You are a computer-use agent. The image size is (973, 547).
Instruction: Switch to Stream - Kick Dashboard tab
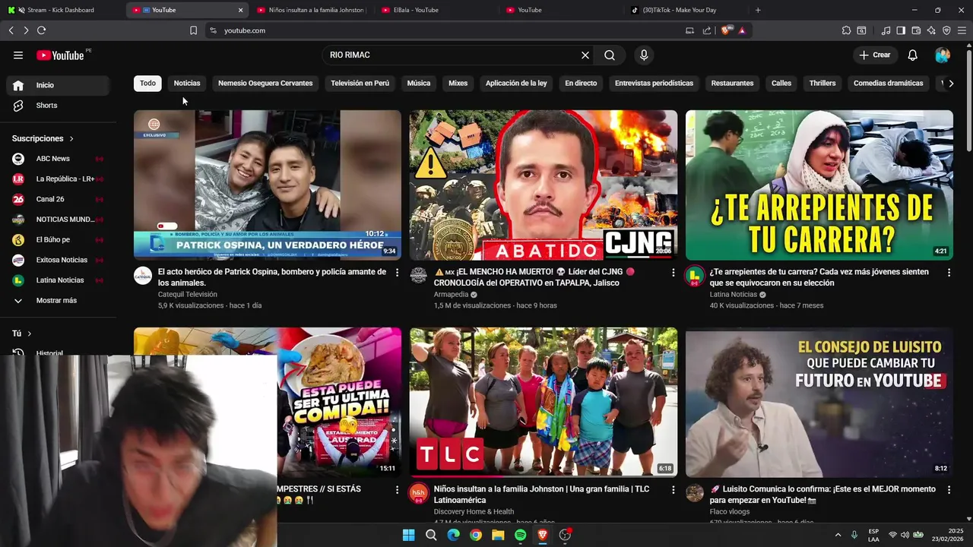61,10
